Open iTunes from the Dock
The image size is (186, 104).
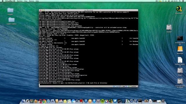click(86, 101)
